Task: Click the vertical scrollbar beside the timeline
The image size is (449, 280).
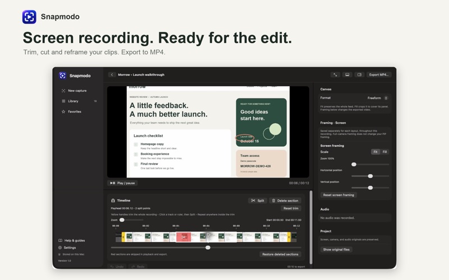Action: coord(311,227)
